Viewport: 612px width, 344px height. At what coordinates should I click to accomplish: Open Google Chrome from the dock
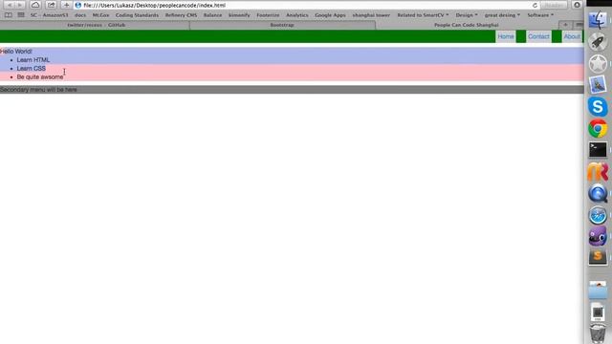[x=598, y=128]
